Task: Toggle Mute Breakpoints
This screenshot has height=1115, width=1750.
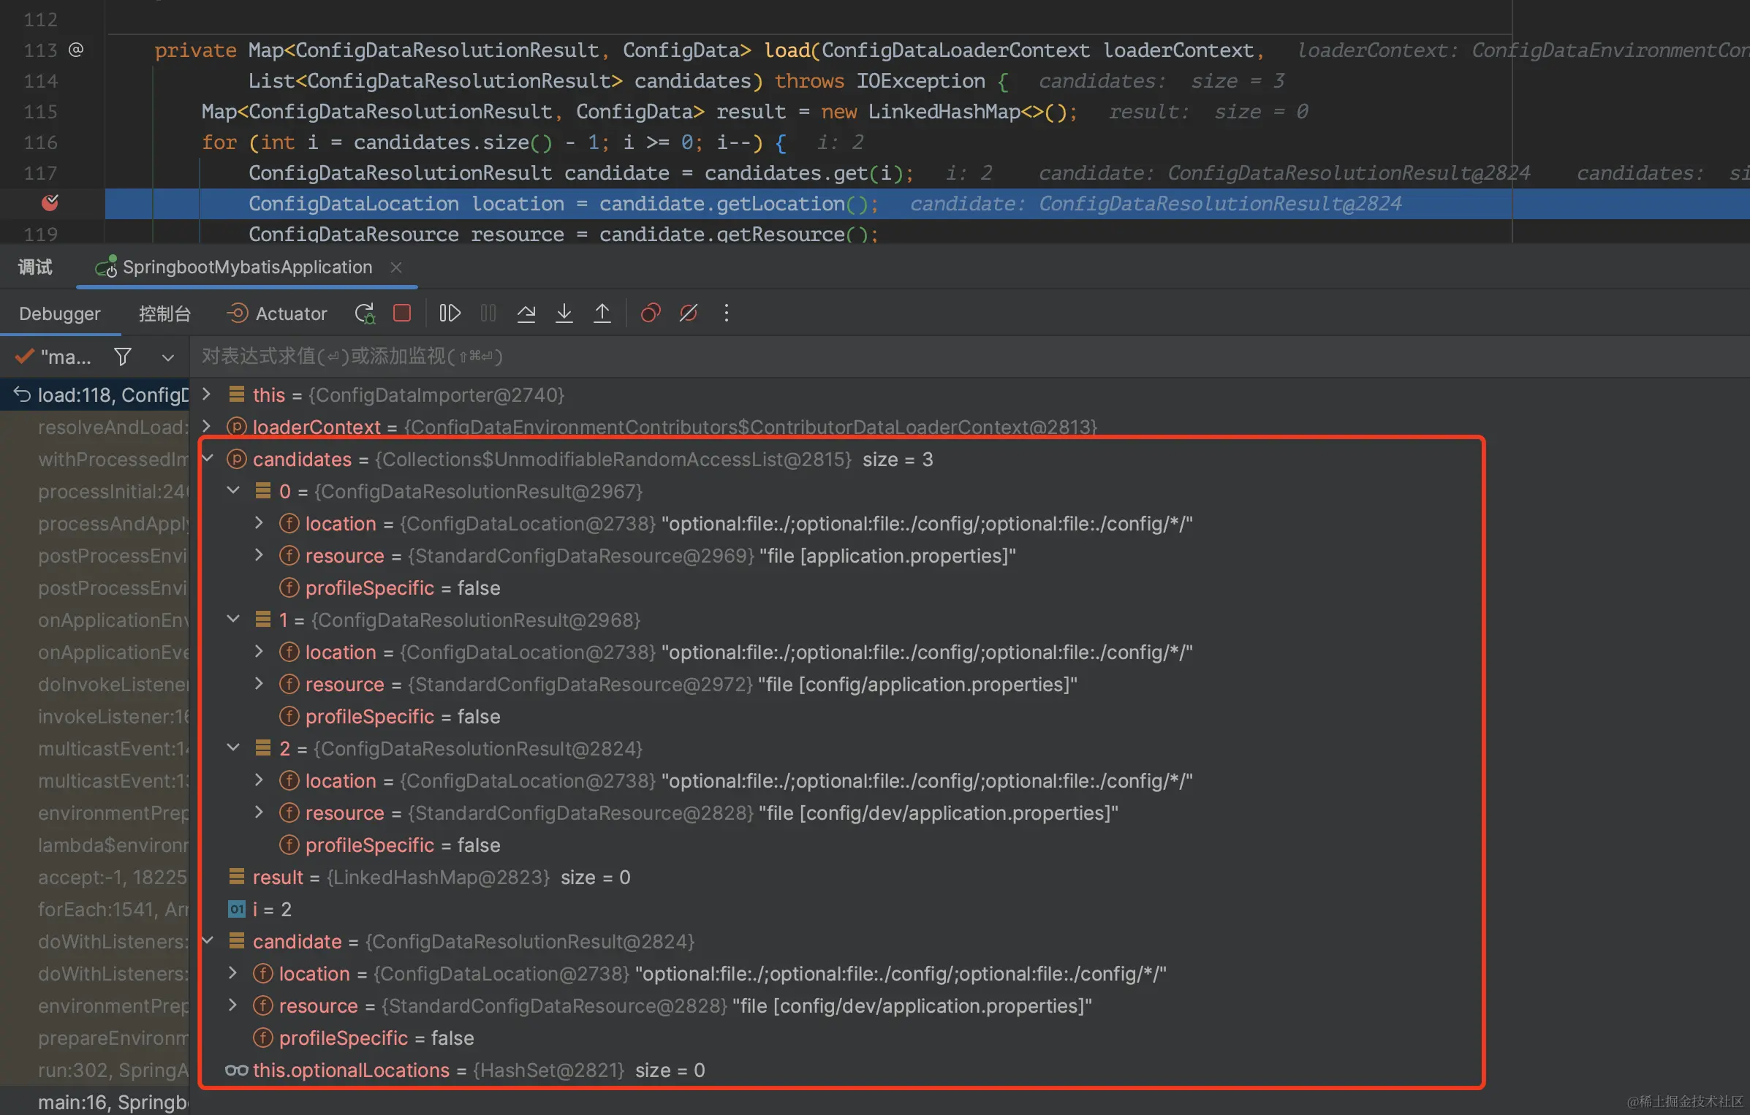Action: (688, 313)
